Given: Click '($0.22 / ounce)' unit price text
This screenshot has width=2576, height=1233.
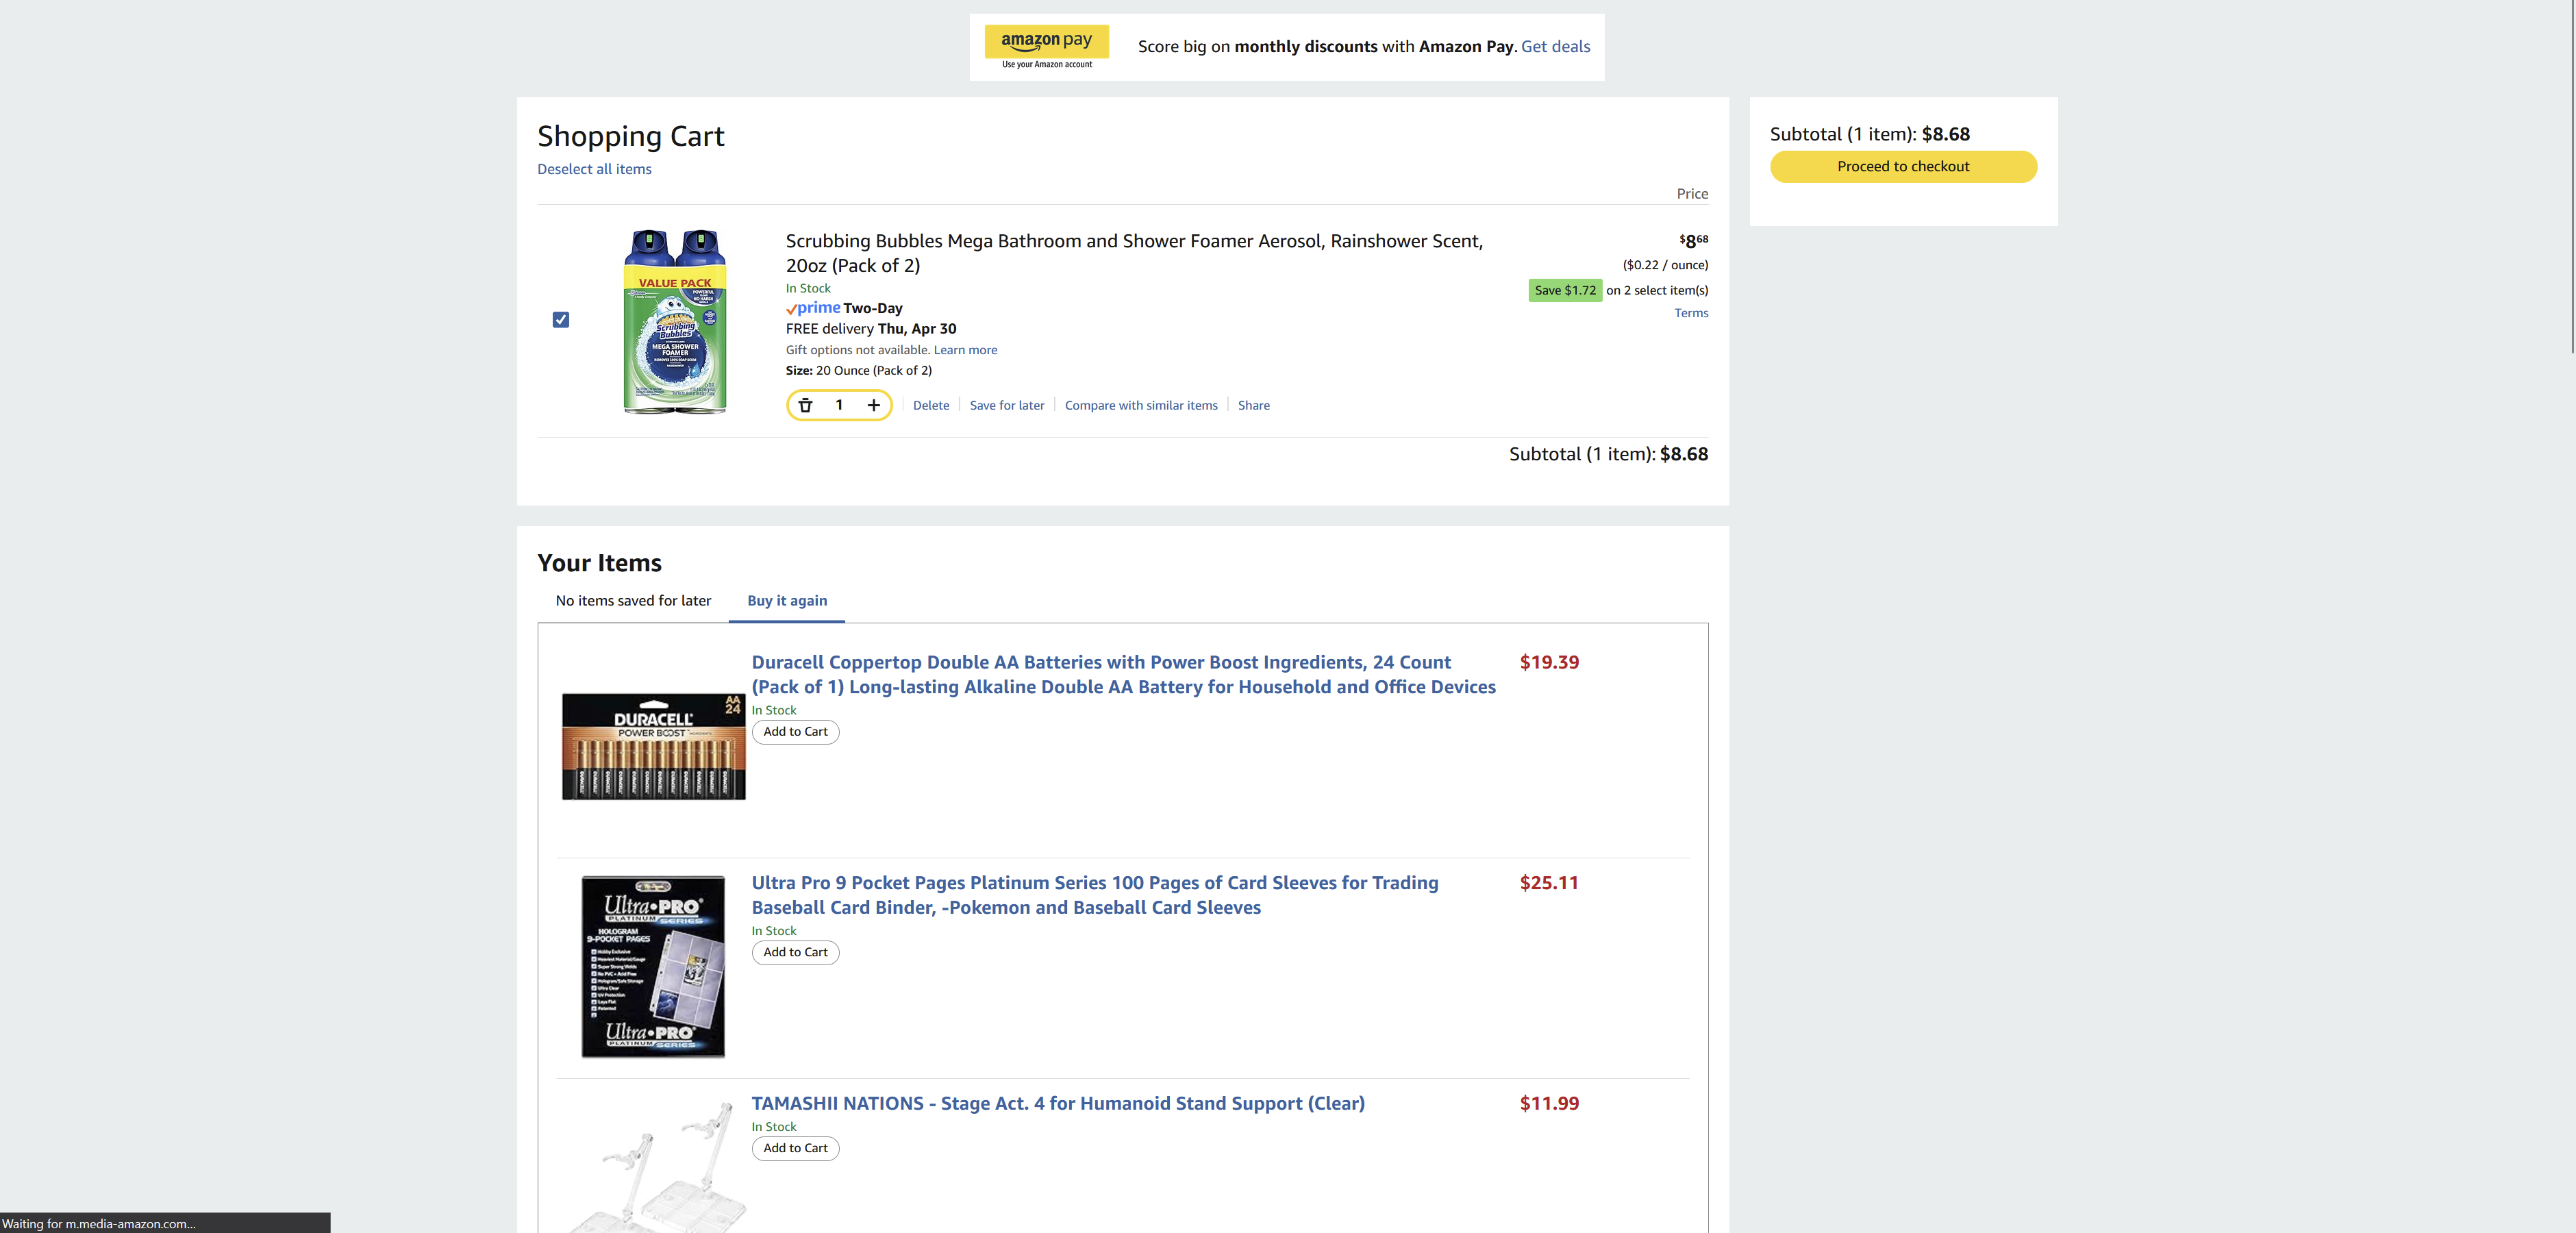Looking at the screenshot, I should tap(1665, 265).
